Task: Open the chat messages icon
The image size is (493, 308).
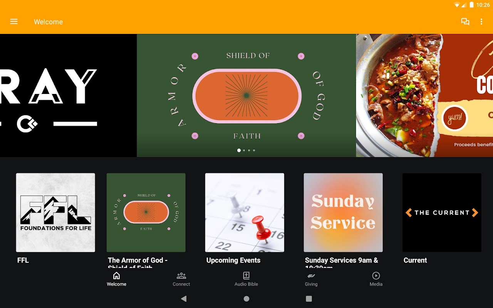Action: 465,22
